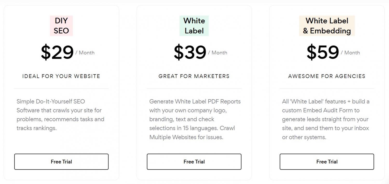The image size is (389, 184).
Task: Click the divider line under IDEAL FOR YOUR WEBSITE
Action: pos(61,89)
